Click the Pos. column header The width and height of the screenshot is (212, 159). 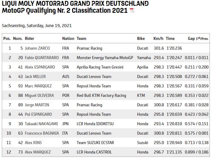[x=7, y=39]
